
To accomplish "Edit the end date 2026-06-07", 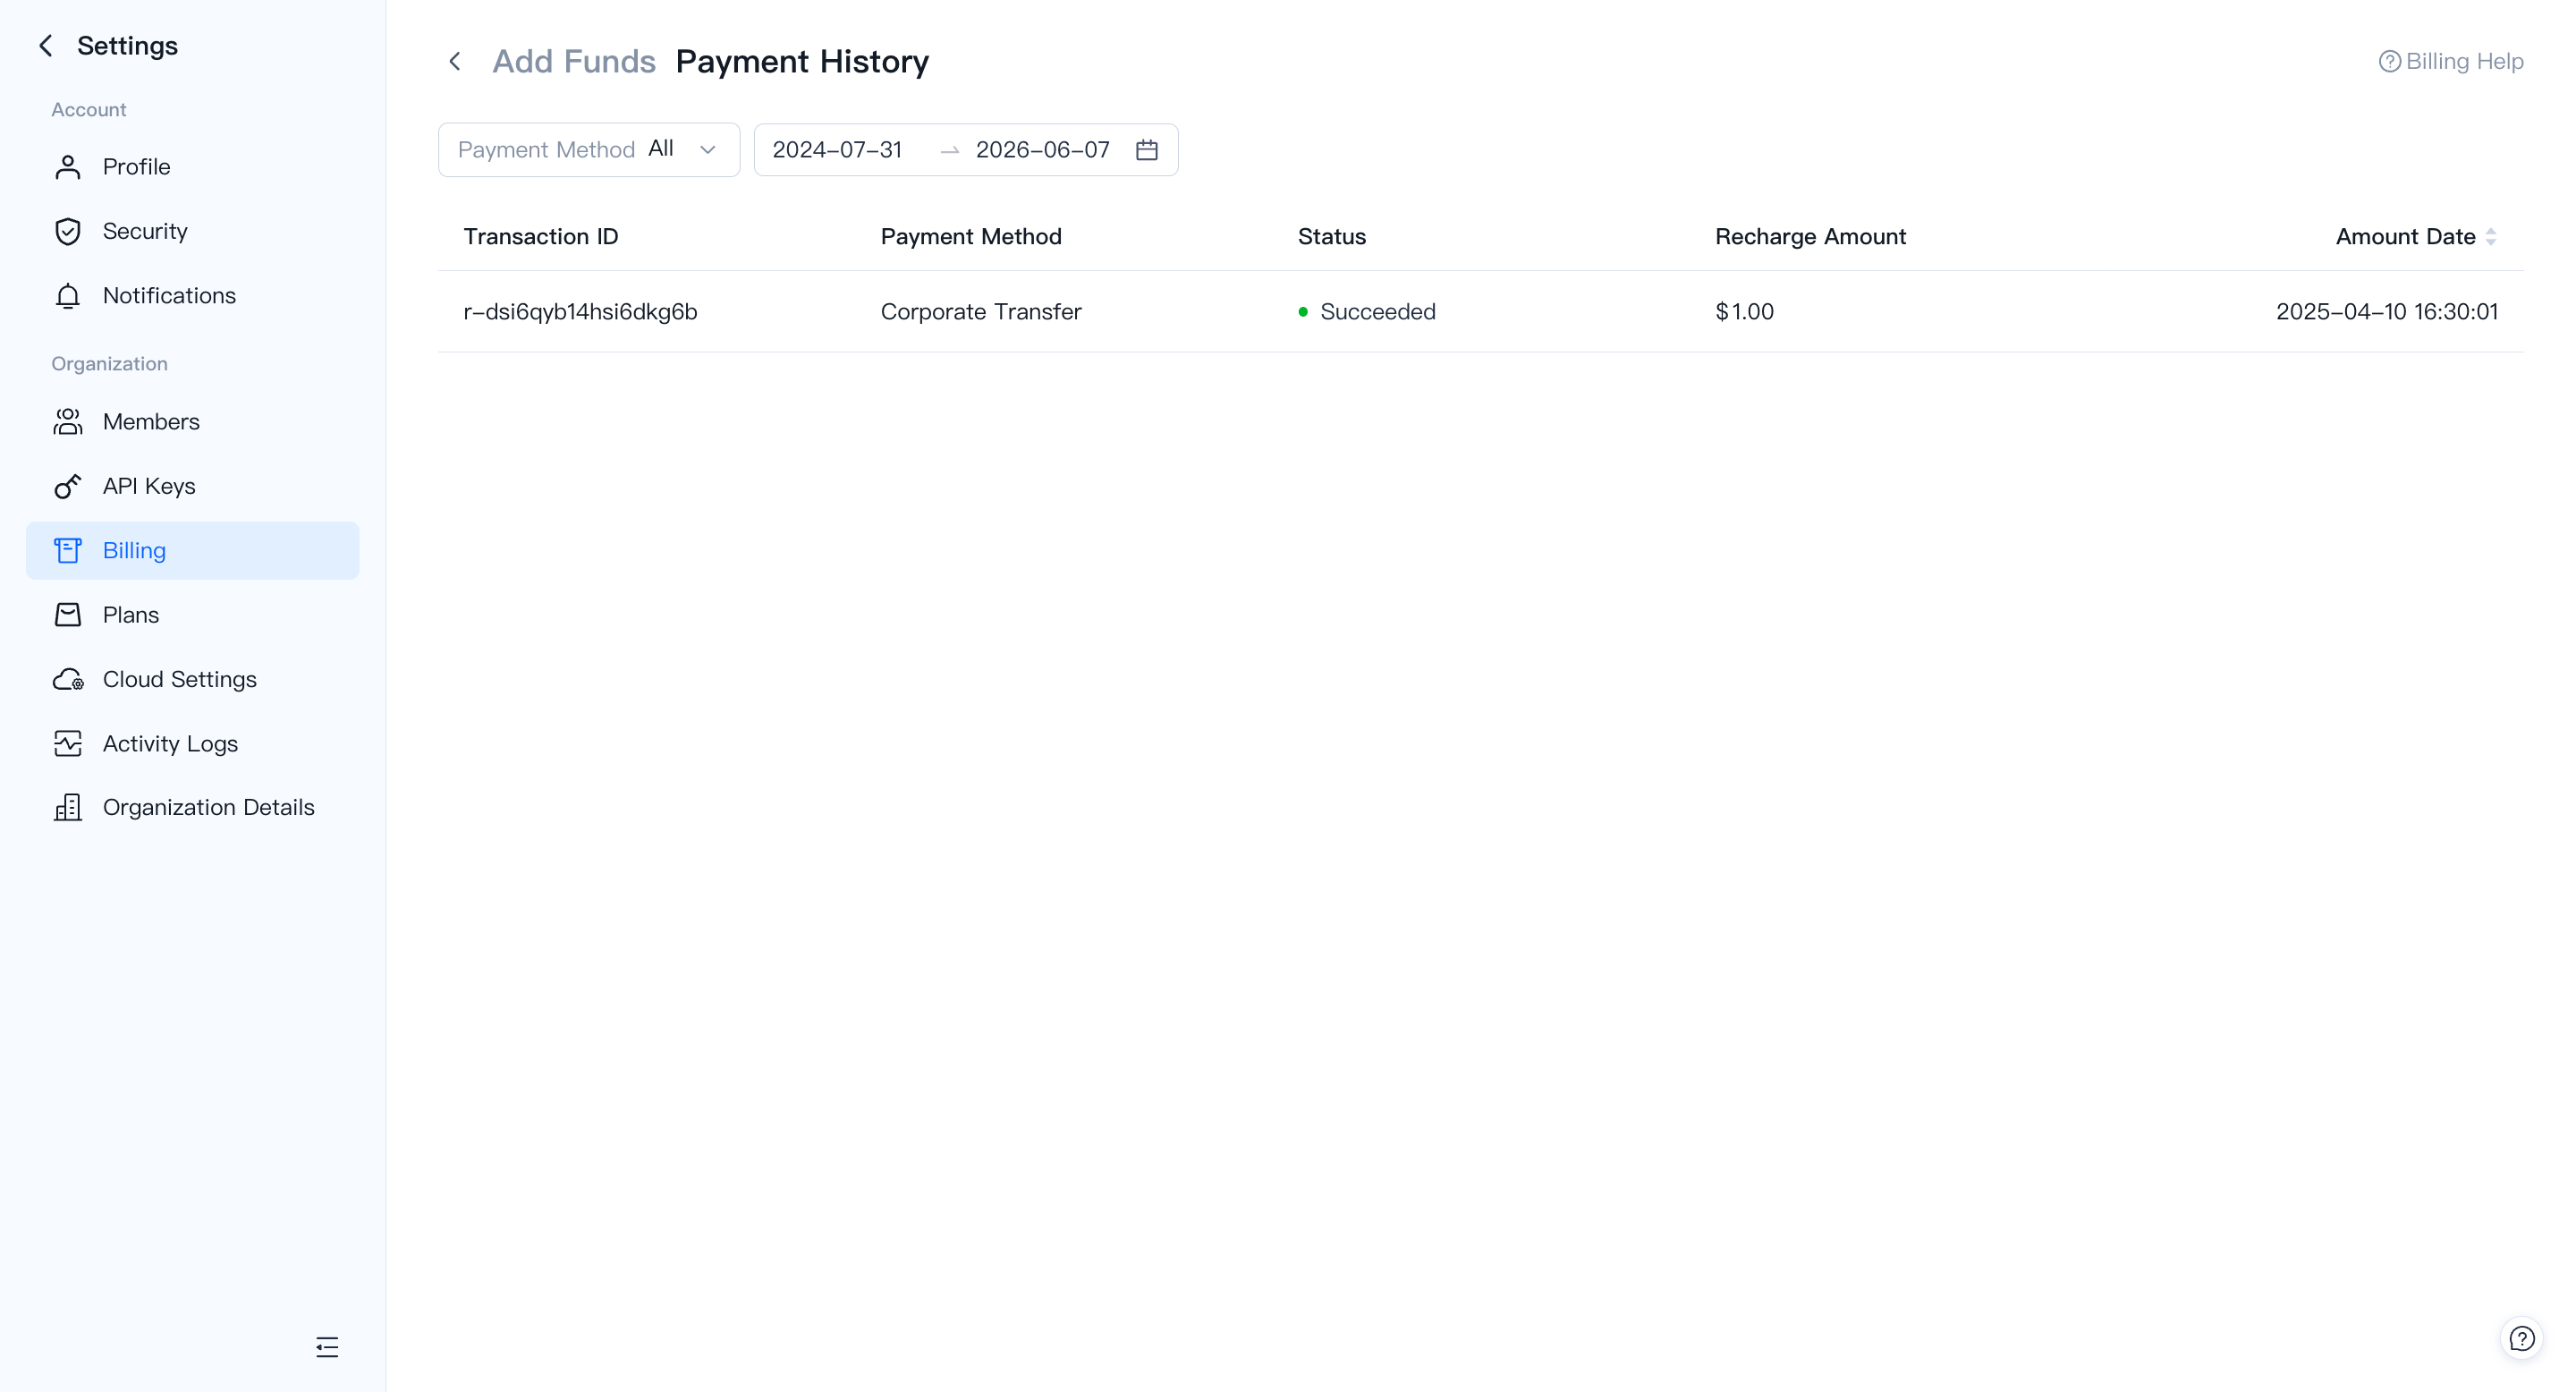I will [1042, 150].
